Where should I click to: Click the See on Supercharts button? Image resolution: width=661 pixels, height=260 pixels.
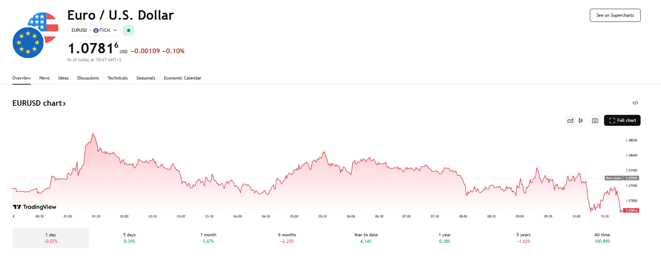click(615, 15)
